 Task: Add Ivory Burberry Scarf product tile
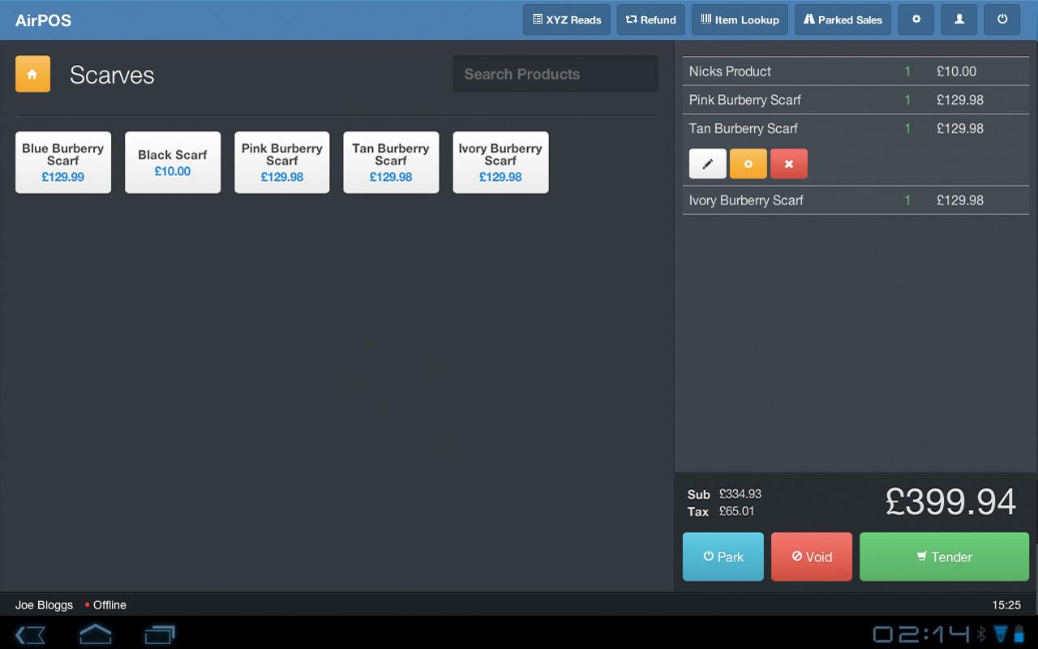coord(500,162)
